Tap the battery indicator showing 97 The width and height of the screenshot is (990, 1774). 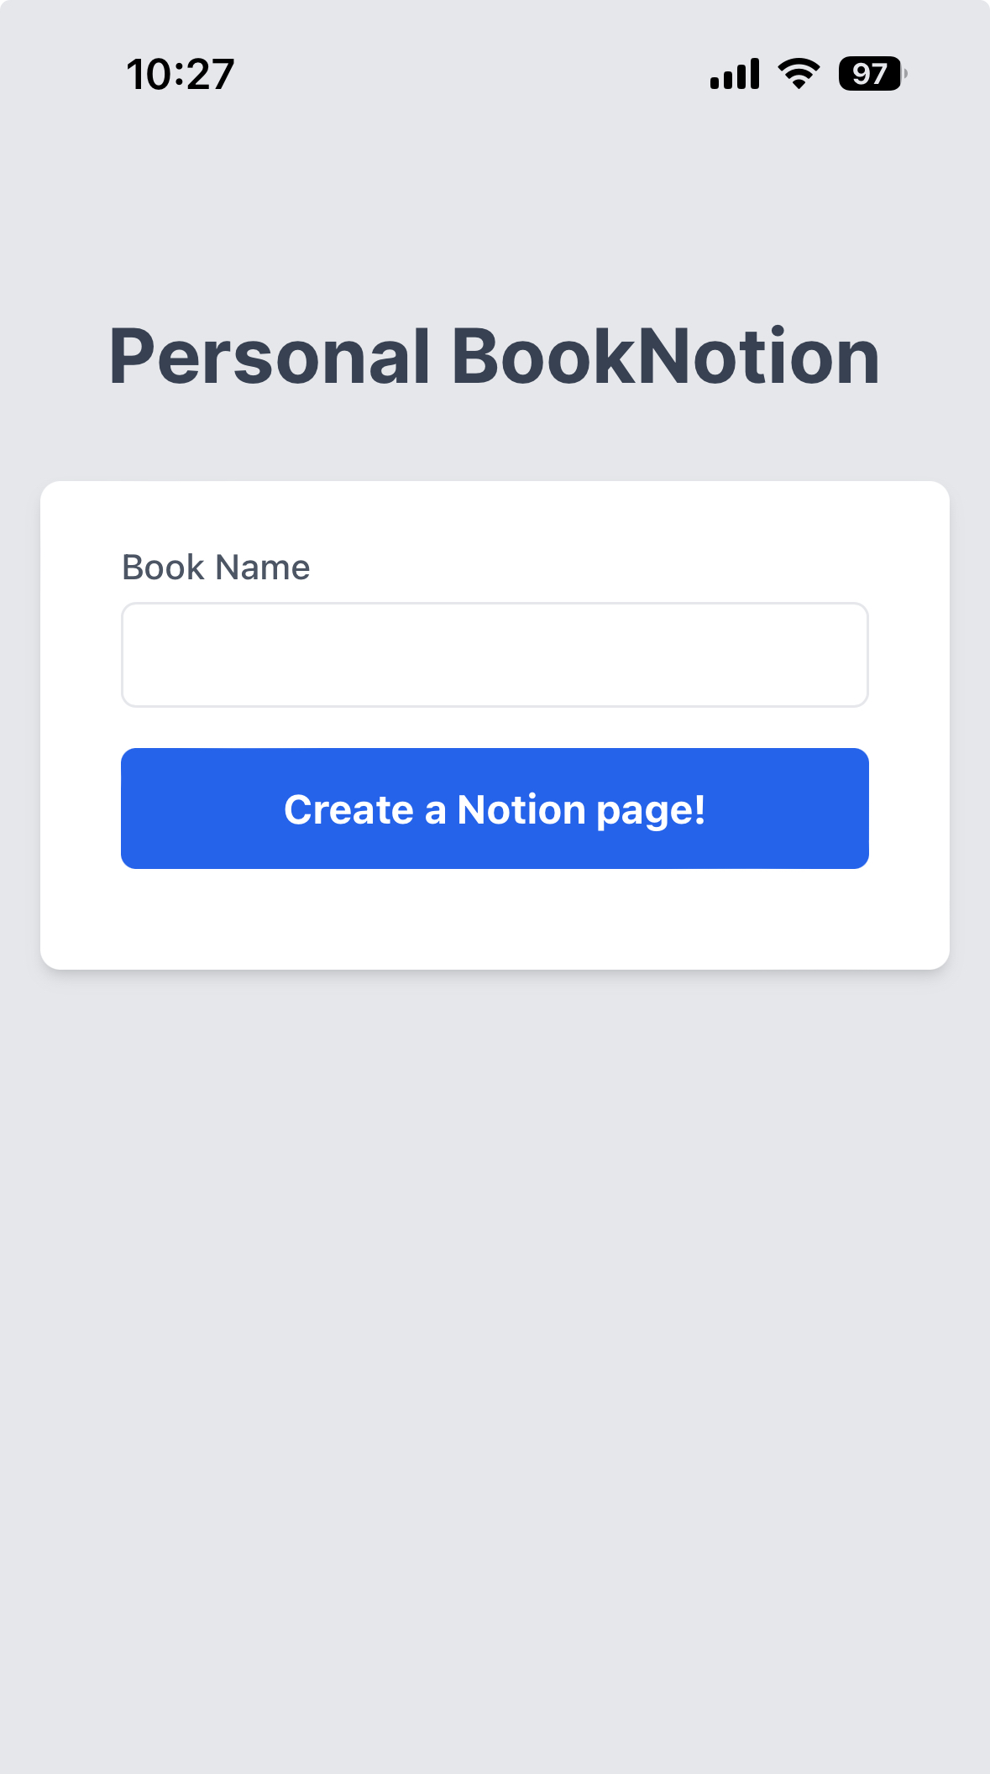(872, 74)
